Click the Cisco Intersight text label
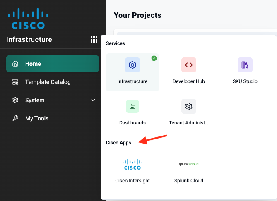This screenshot has height=201, width=277. [x=132, y=181]
